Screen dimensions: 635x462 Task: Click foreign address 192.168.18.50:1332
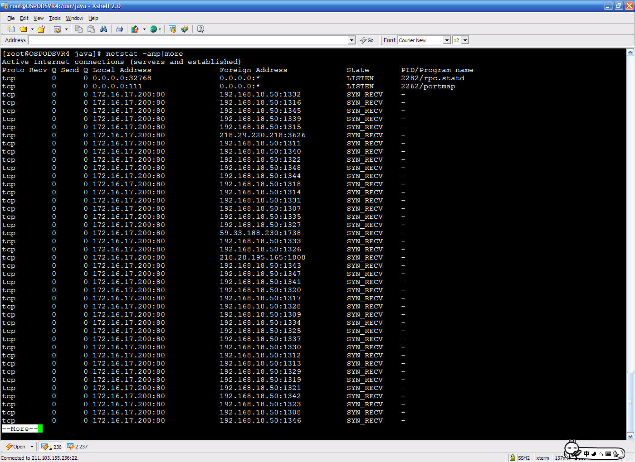tap(260, 94)
